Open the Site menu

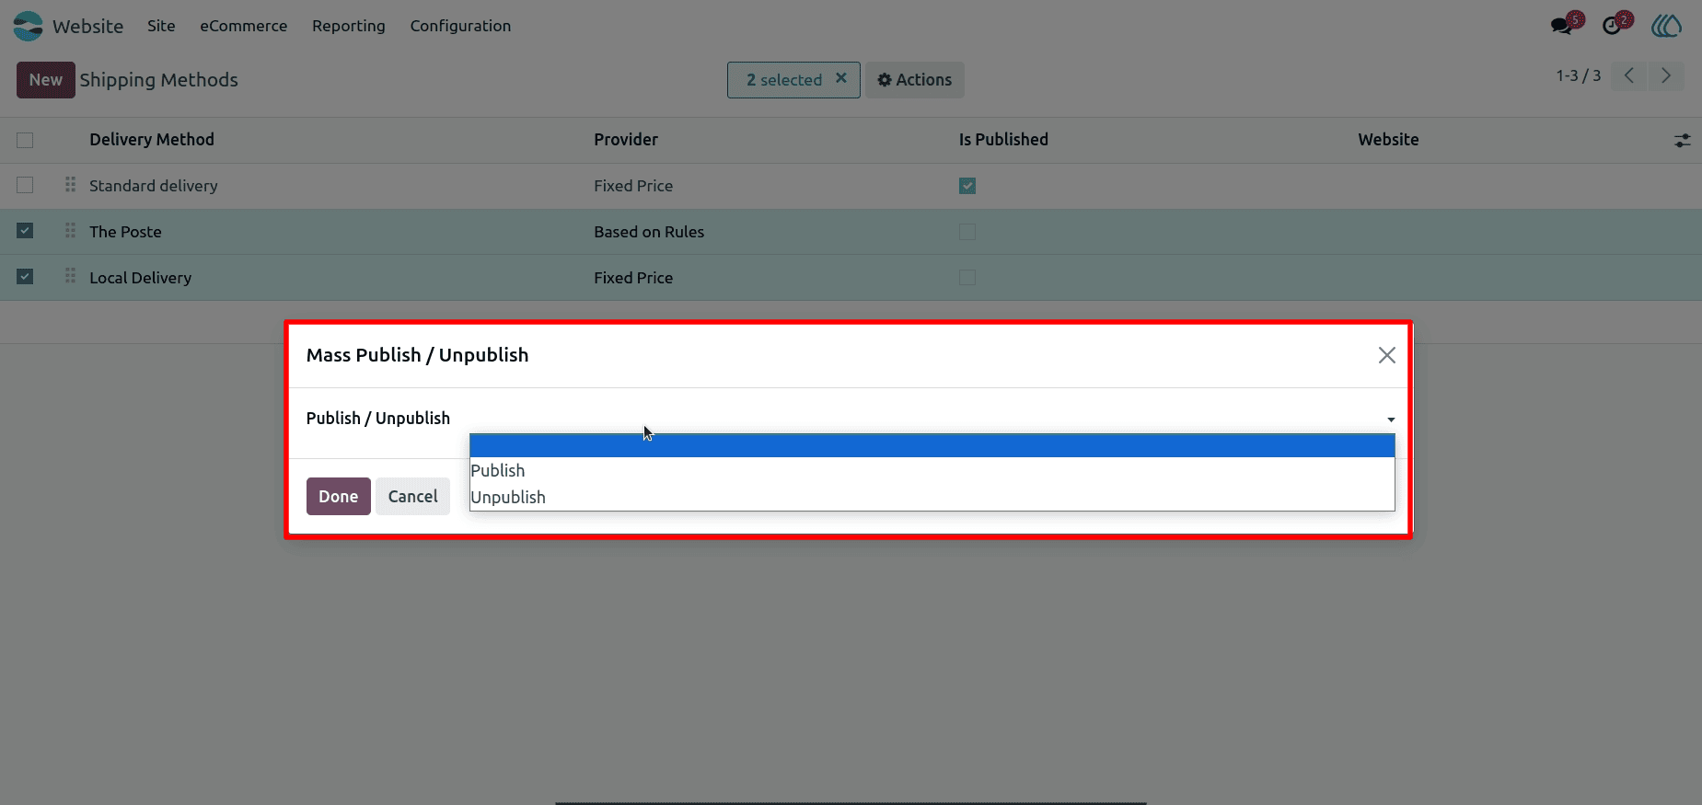pyautogui.click(x=161, y=26)
